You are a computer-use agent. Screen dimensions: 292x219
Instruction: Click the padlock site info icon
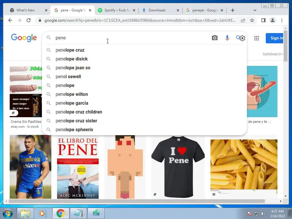click(x=40, y=20)
